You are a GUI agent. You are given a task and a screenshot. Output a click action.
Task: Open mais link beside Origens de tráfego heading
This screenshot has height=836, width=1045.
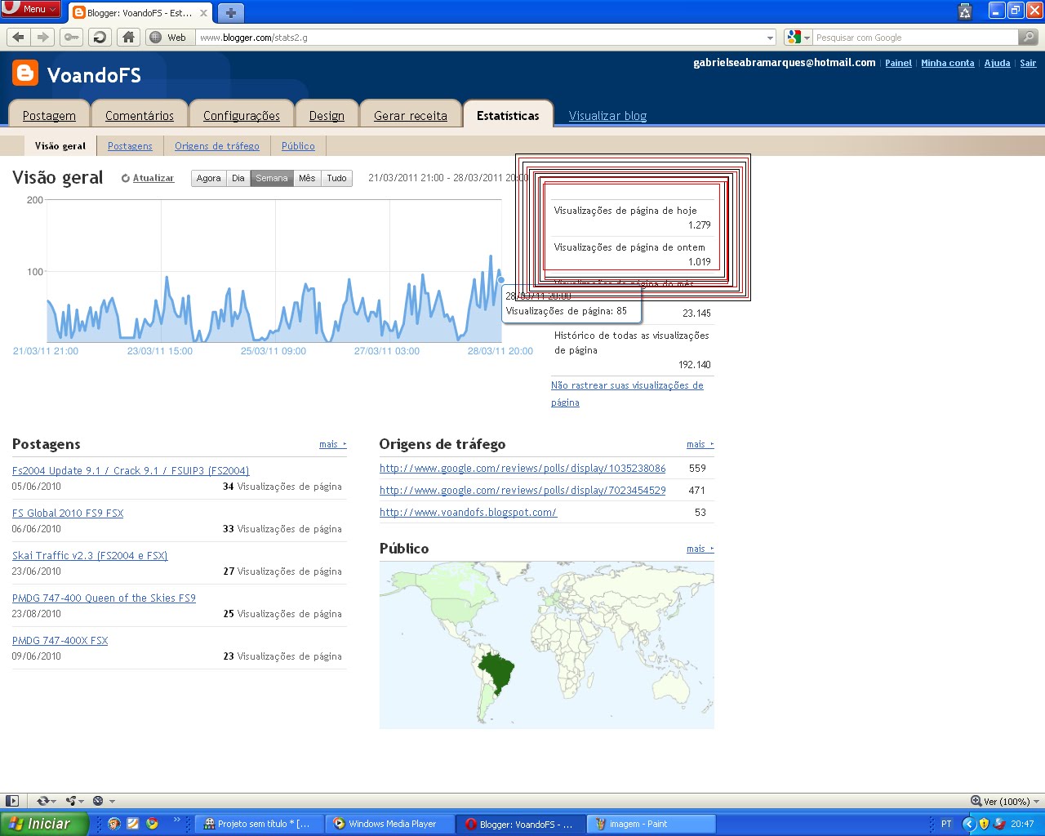[700, 444]
